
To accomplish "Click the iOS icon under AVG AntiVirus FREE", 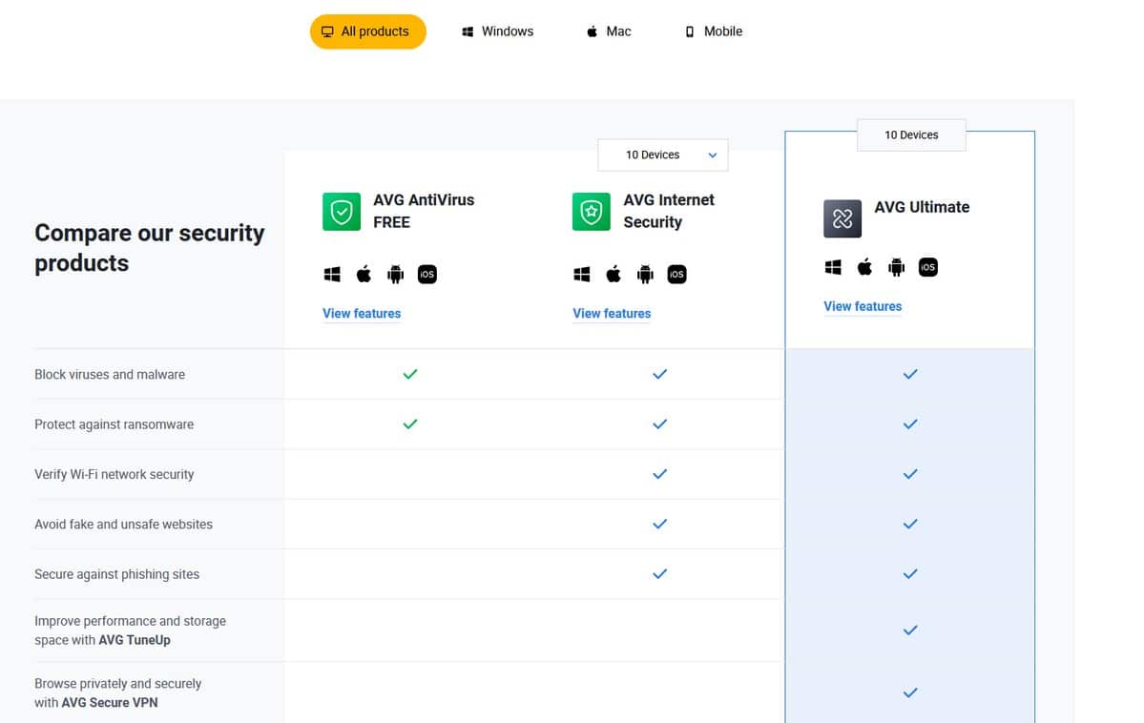I will tap(426, 275).
